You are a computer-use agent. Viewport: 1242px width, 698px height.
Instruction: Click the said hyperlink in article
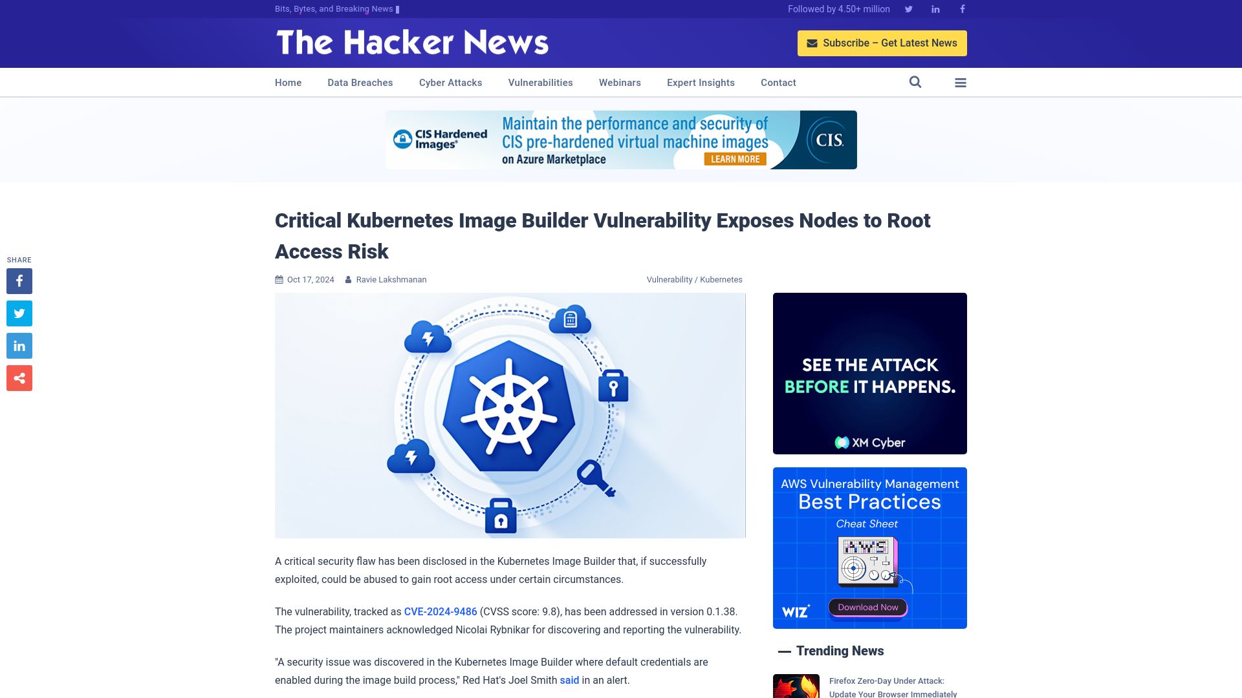[x=569, y=679]
